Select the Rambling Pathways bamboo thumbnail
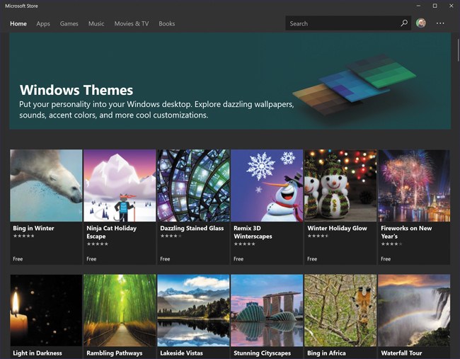 (x=120, y=310)
